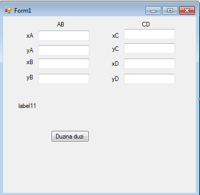Screen dimensions: 200x195
Task: Click the CD heading label
Action: [146, 24]
